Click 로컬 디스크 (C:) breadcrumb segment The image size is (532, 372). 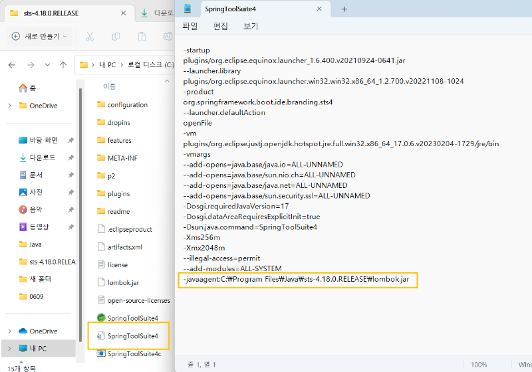coord(151,64)
